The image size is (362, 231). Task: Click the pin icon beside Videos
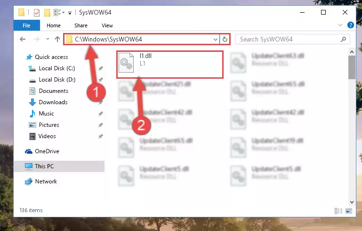click(x=100, y=136)
